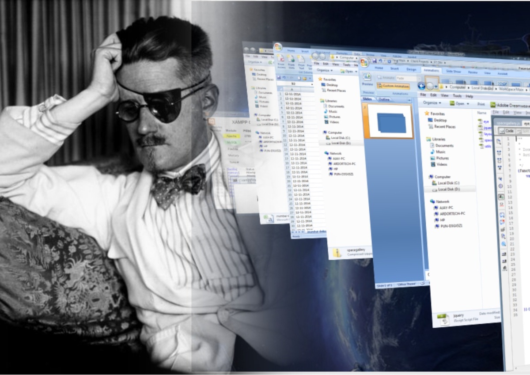Screen dimensions: 530x375
Task: Open Organize dropdown in WorkSpace Main Explorer window
Action: (432, 103)
